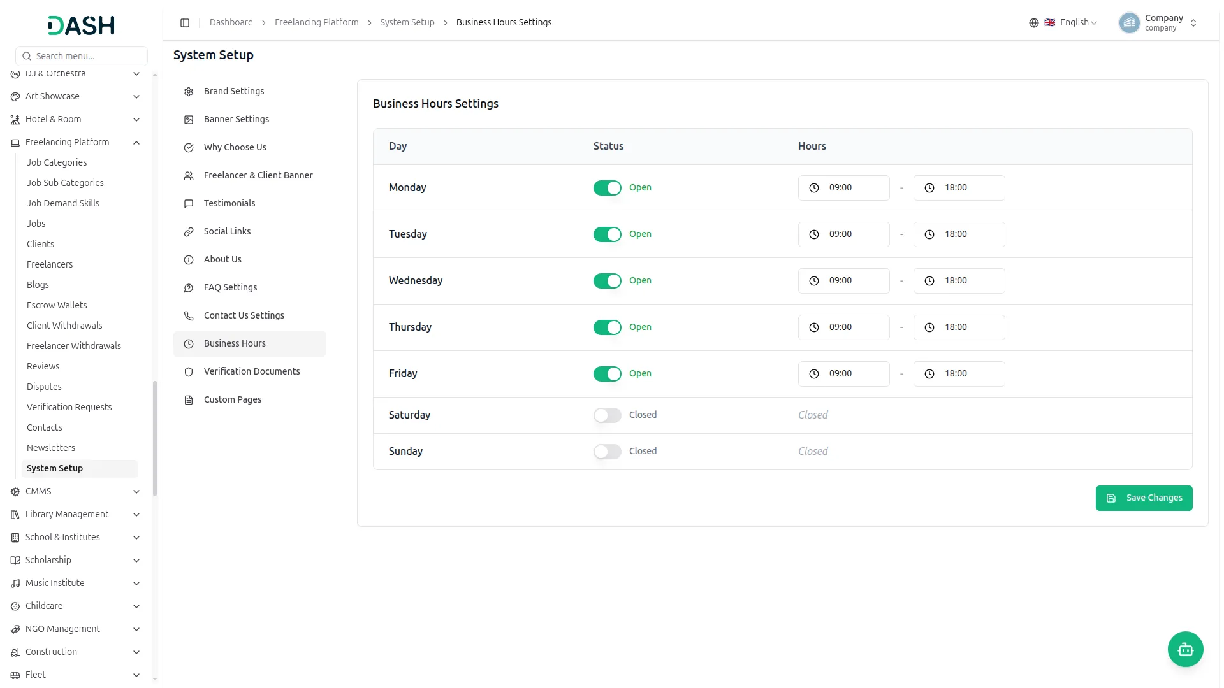Click the Brand Settings gear icon
This screenshot has height=688, width=1224.
[x=189, y=92]
